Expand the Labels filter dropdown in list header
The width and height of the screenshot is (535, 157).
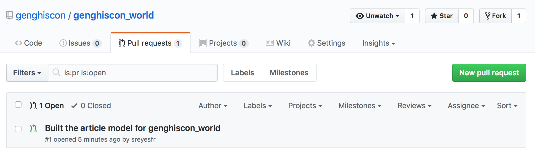(x=258, y=106)
